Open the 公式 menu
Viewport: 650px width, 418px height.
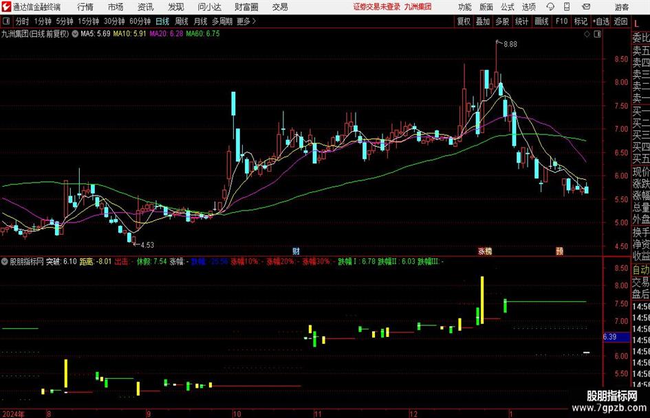(508, 7)
